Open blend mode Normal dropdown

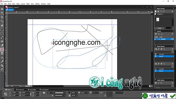pyautogui.click(x=84, y=93)
